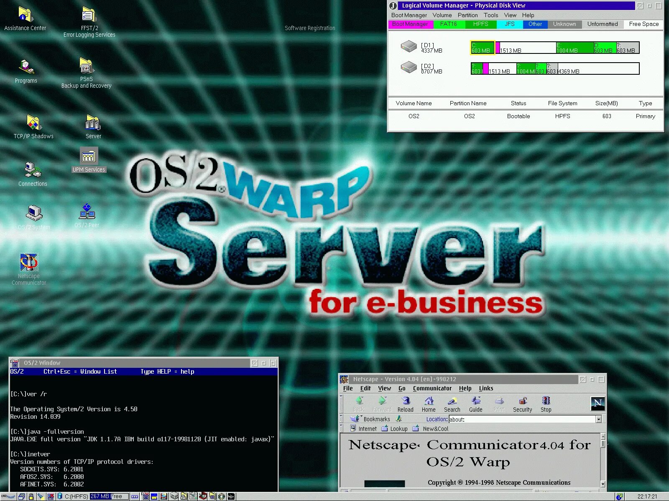Image resolution: width=669 pixels, height=501 pixels.
Task: Click the Volume Name column header
Action: (414, 103)
